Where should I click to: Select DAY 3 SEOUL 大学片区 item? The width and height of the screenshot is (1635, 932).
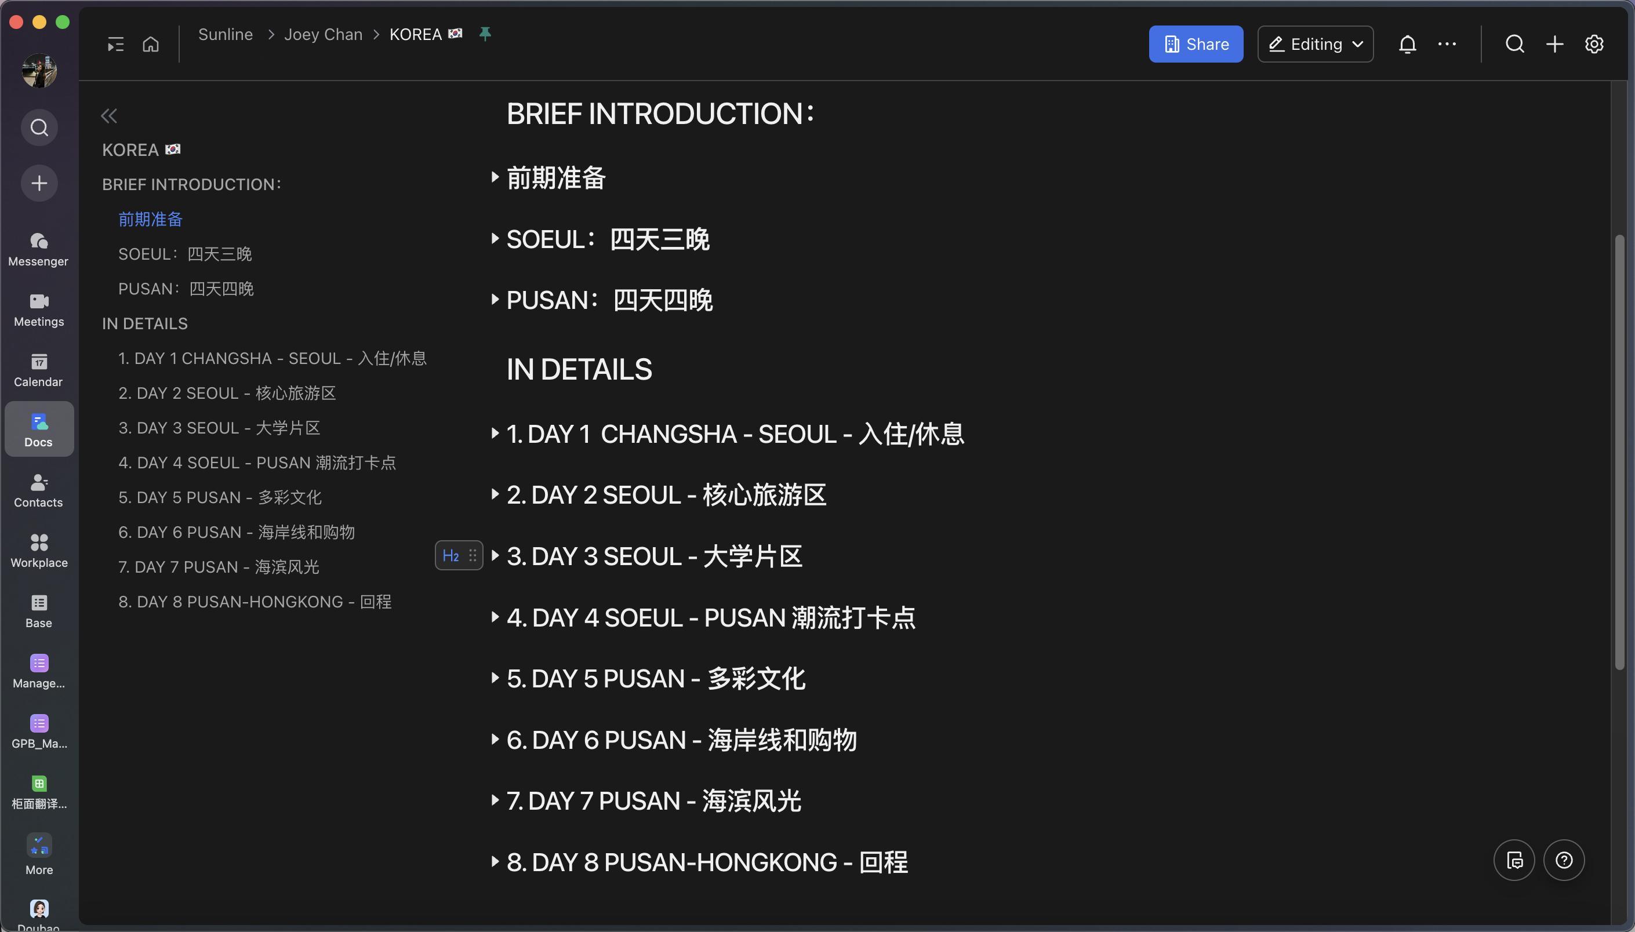coord(655,557)
